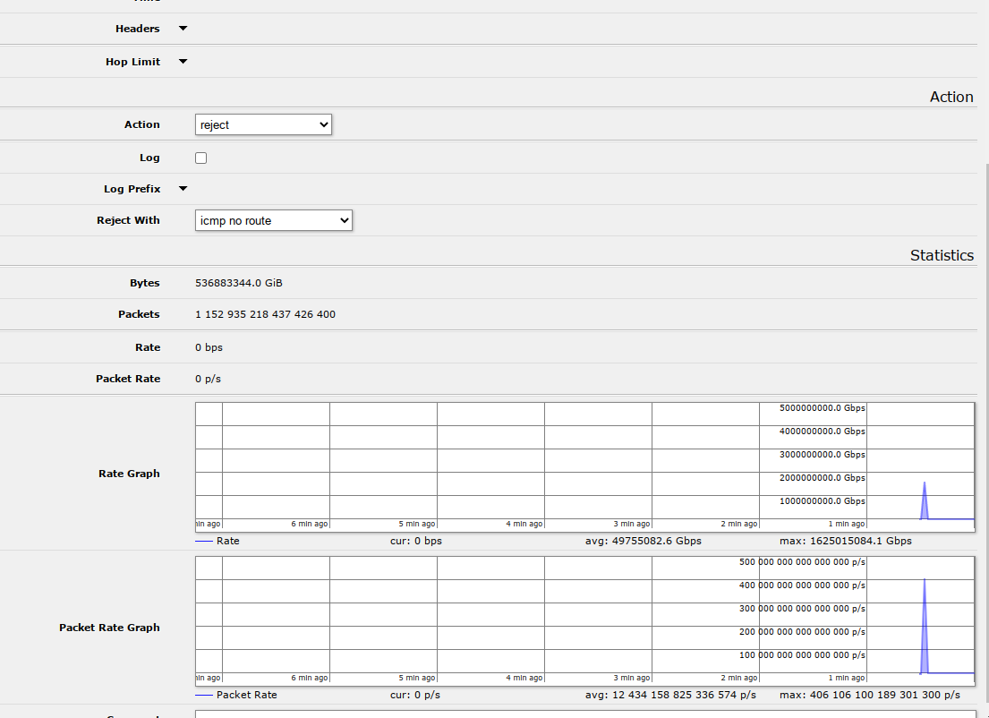The image size is (989, 718).
Task: Click the Packet Rate graph max value
Action: point(870,695)
